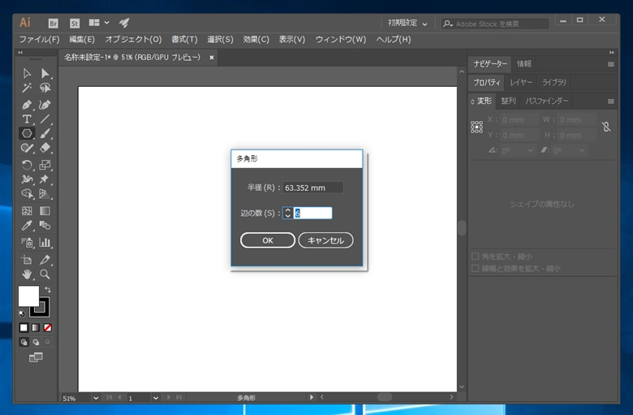633x415 pixels.
Task: Open the オブジェクト(O) menu
Action: click(x=133, y=39)
